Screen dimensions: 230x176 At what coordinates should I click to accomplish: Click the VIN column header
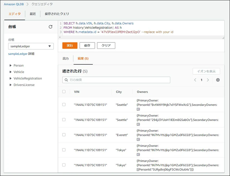(x=77, y=92)
